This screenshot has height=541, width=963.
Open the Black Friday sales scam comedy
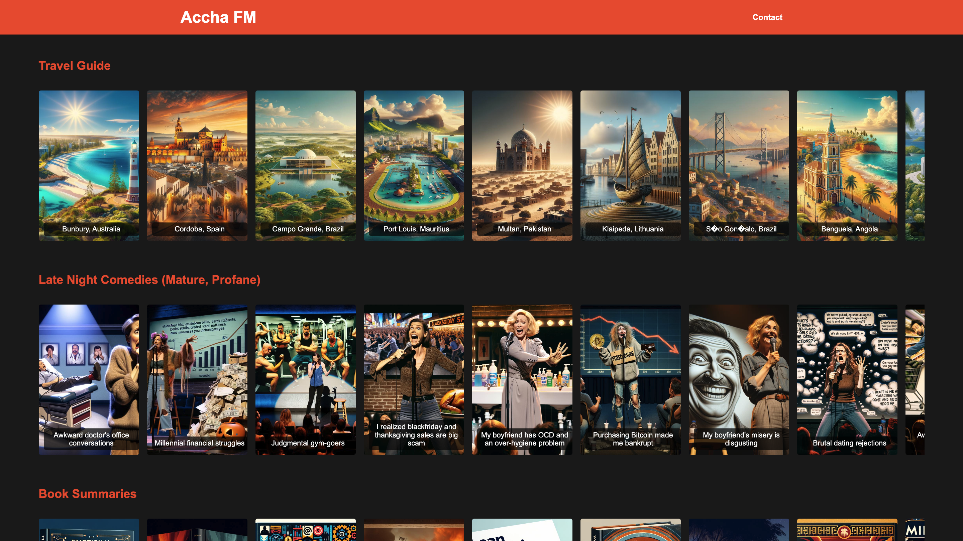pos(414,379)
